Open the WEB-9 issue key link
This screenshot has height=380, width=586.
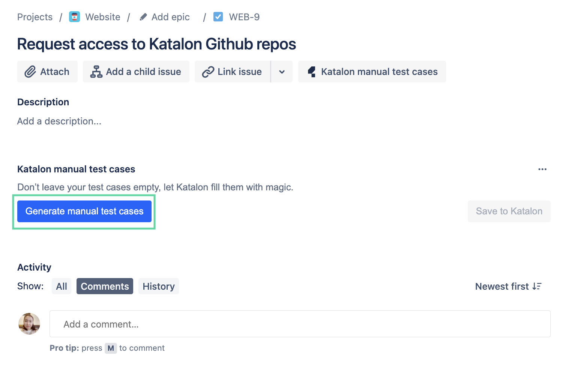pyautogui.click(x=244, y=17)
